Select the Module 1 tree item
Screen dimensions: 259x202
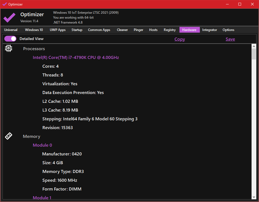click(42, 198)
